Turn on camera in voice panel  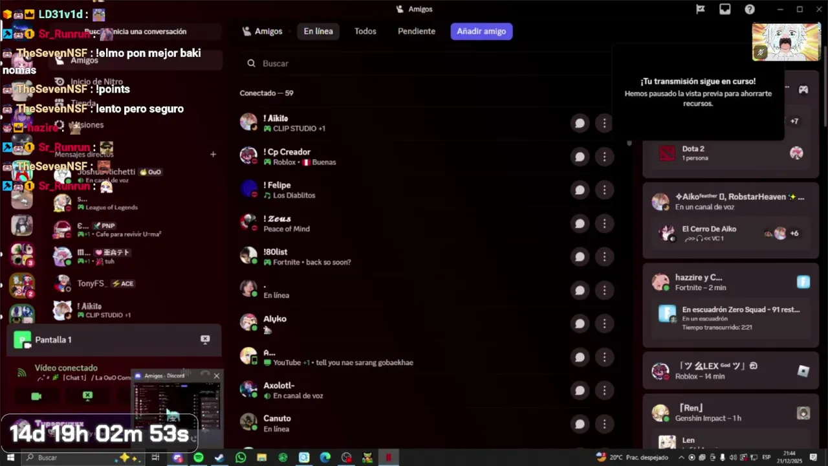36,396
